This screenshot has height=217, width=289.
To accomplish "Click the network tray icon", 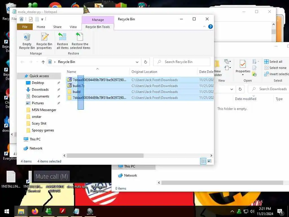I will tap(246, 211).
